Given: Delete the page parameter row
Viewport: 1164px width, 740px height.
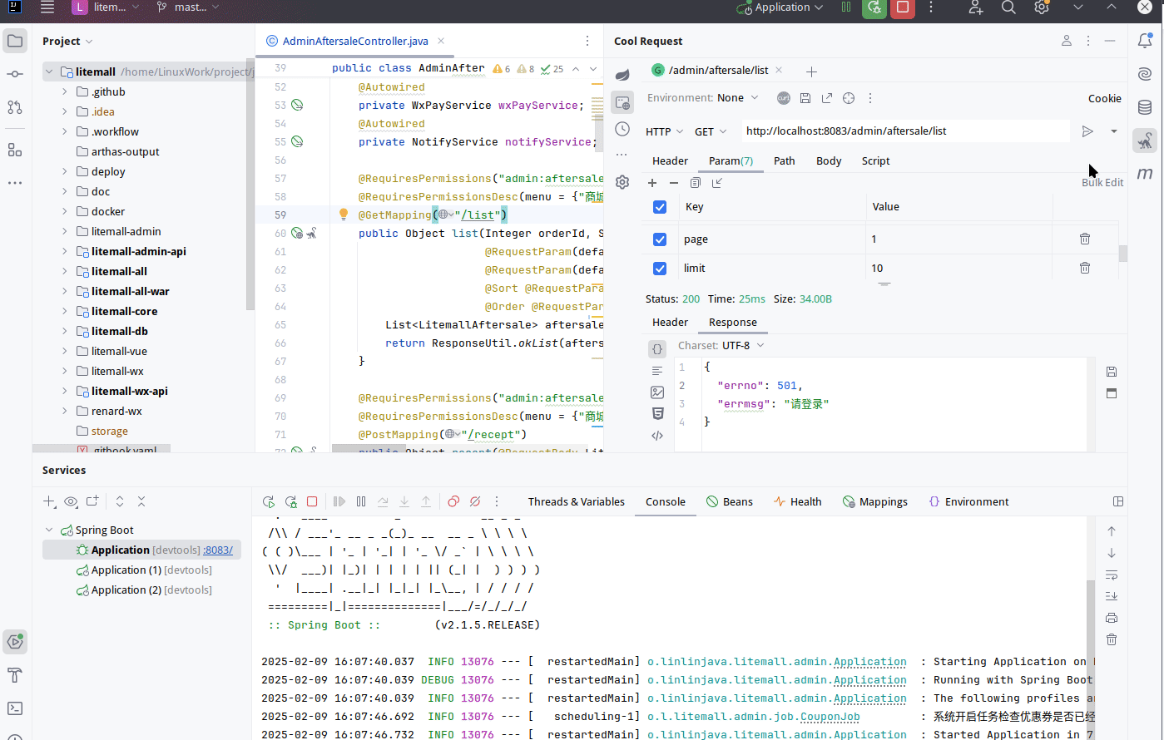Looking at the screenshot, I should pos(1085,239).
